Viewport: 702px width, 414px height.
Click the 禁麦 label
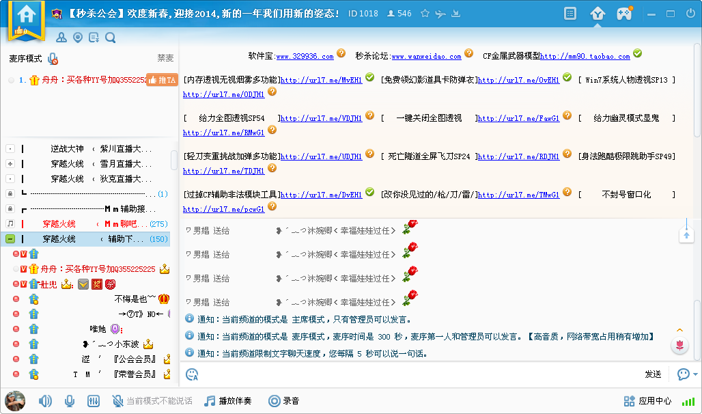pos(165,58)
